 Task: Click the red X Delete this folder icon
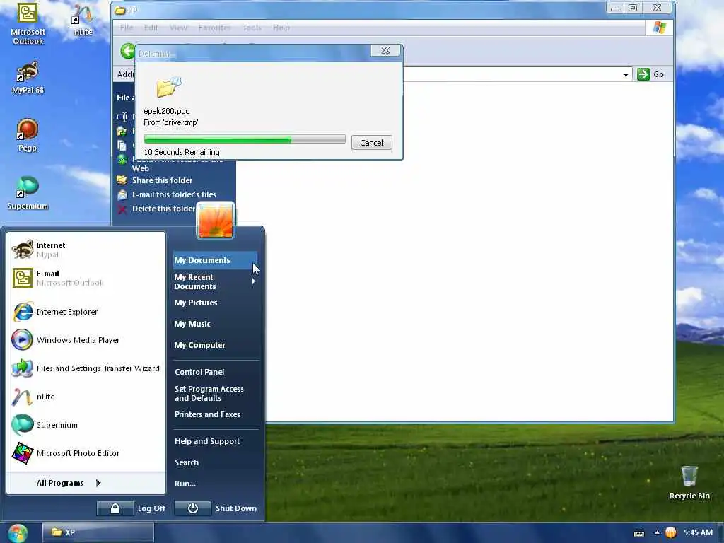[x=122, y=209]
